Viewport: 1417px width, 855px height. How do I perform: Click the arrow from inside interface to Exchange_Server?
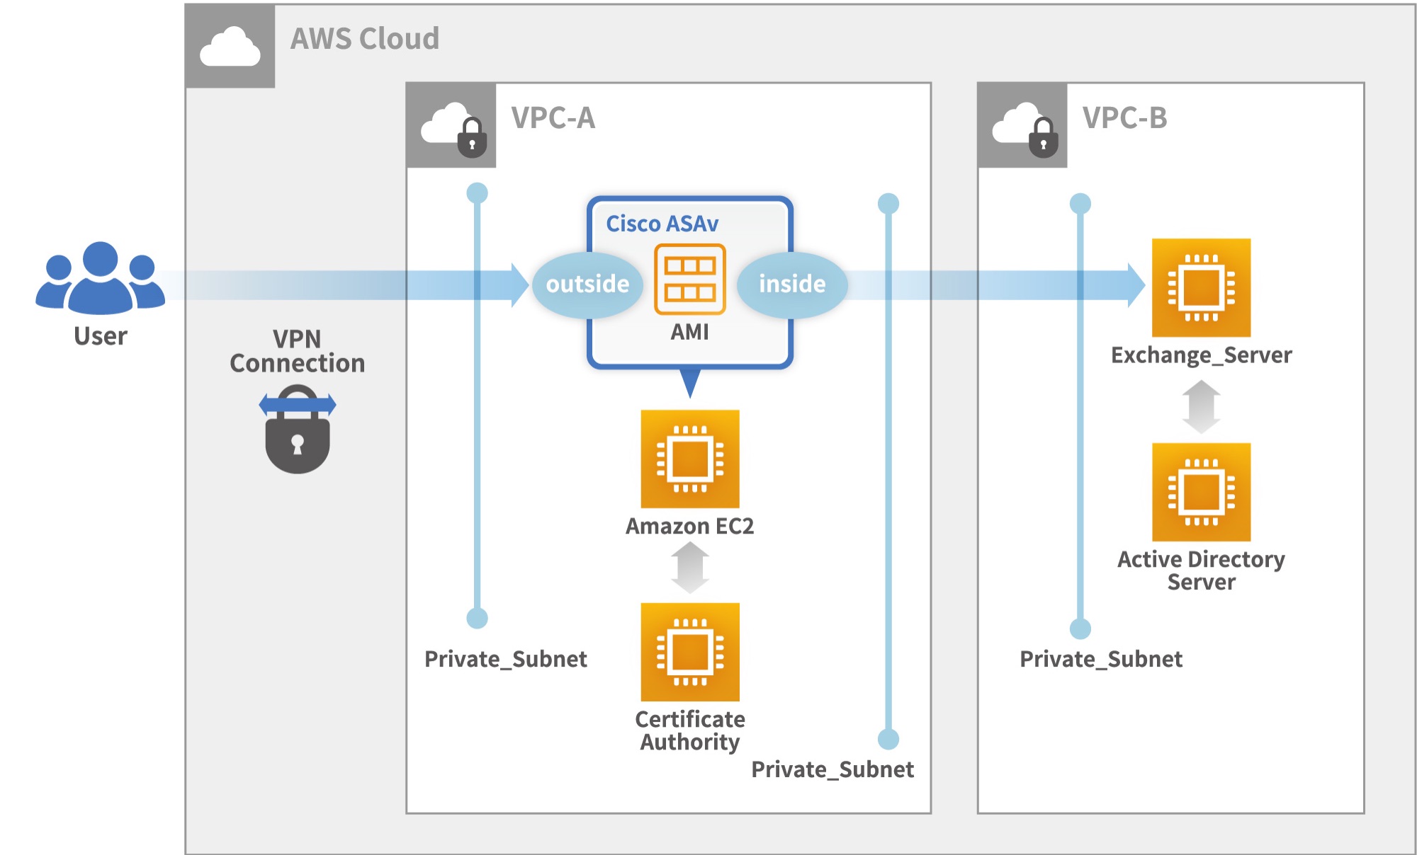pyautogui.click(x=995, y=285)
